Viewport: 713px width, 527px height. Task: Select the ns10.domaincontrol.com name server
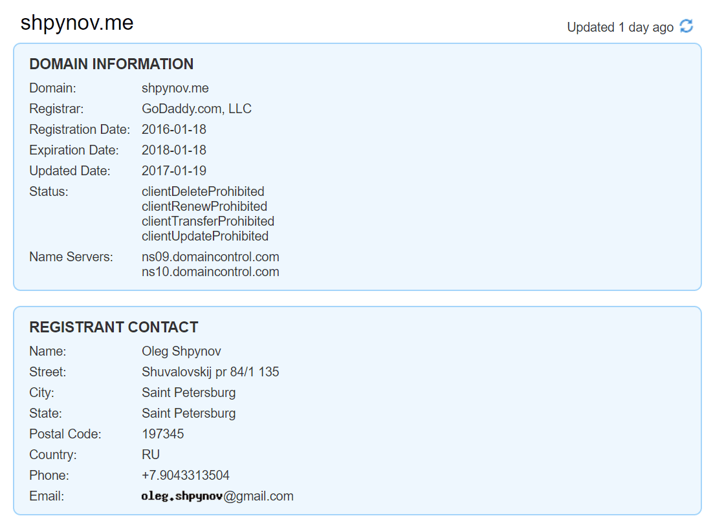pyautogui.click(x=210, y=272)
